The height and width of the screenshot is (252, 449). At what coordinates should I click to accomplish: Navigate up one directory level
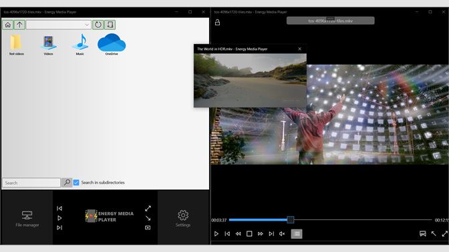pos(19,25)
